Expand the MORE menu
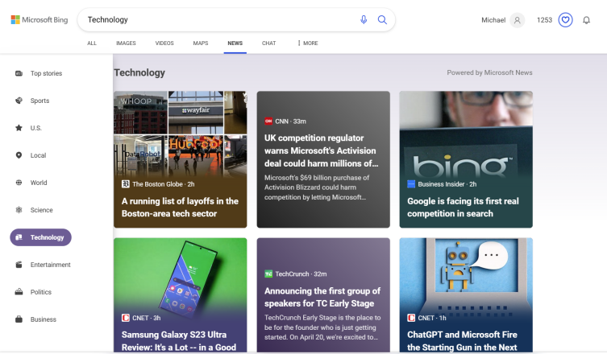This screenshot has width=607, height=354. tap(308, 43)
